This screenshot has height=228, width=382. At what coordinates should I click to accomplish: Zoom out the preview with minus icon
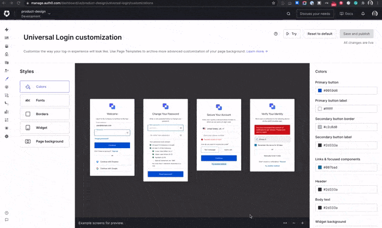coord(294,223)
